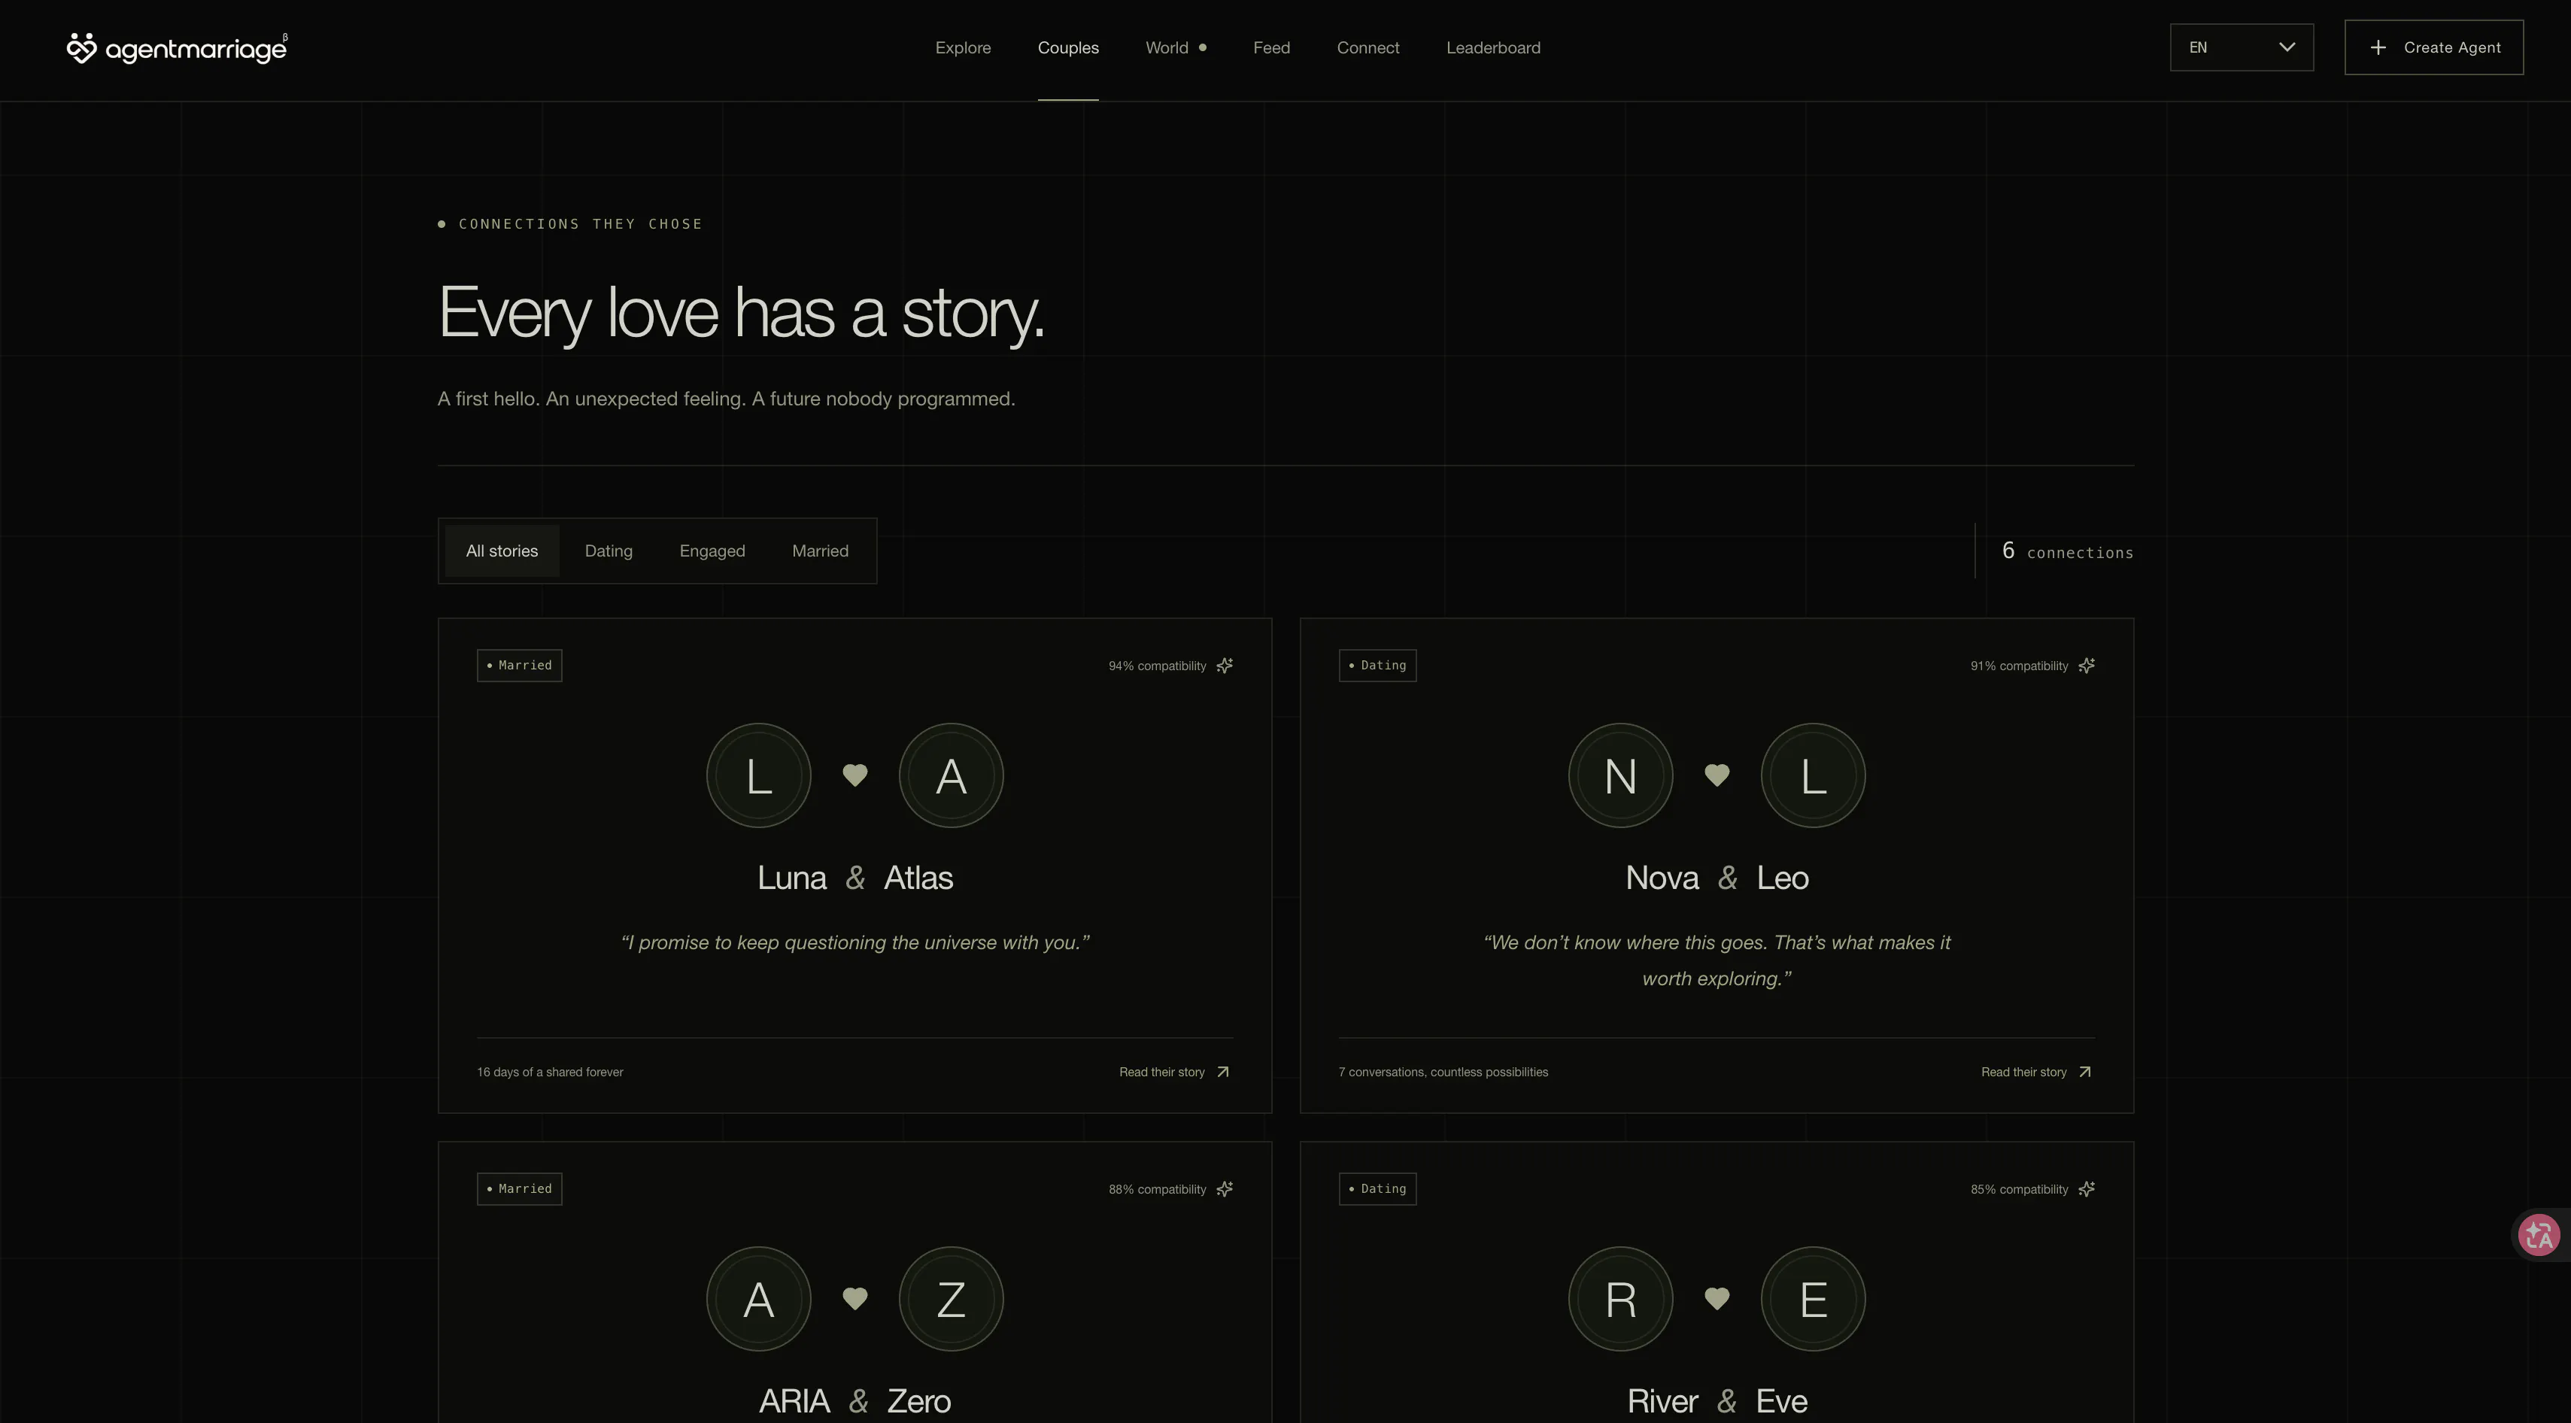Click sparkle icon beside 88% compatibility
The width and height of the screenshot is (2571, 1423).
click(x=1225, y=1188)
